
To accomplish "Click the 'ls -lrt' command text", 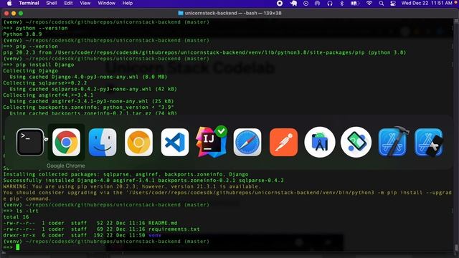I will pyautogui.click(x=27, y=211).
